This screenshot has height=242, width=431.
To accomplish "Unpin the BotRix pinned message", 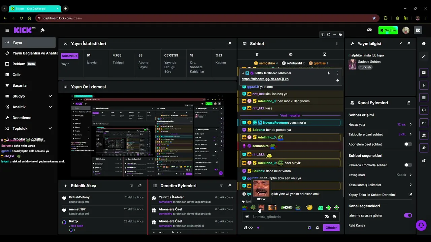I will pyautogui.click(x=329, y=73).
